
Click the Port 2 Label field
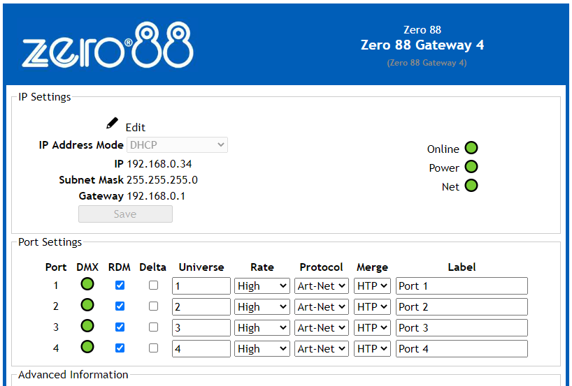click(x=462, y=307)
